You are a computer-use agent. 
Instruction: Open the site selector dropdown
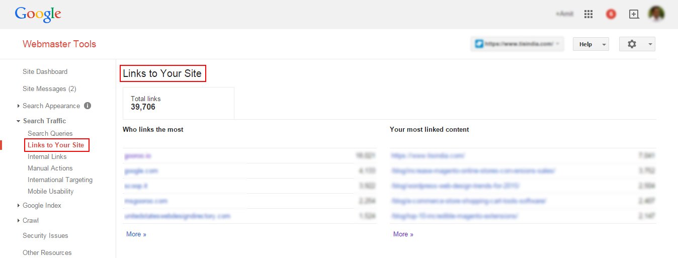coord(518,44)
